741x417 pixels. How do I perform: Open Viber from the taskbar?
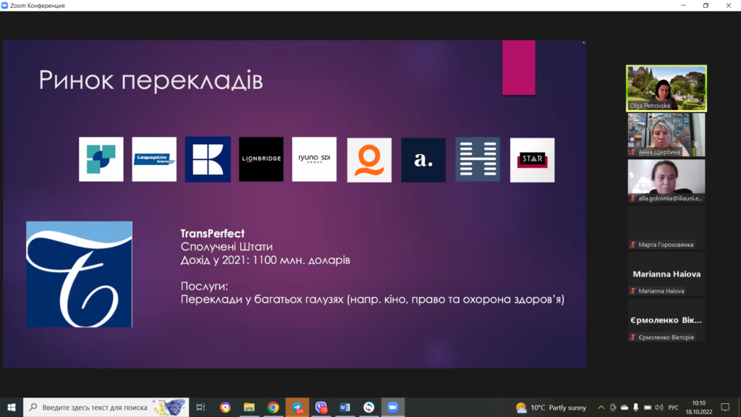click(x=321, y=408)
